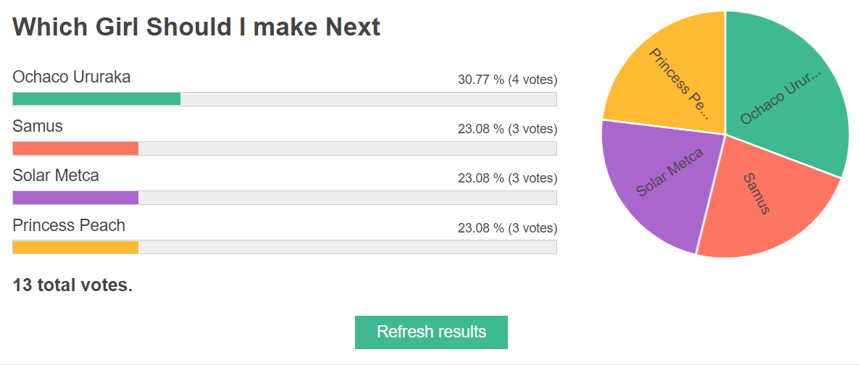Click the Which Girl Should I make Next heading

coord(196,27)
